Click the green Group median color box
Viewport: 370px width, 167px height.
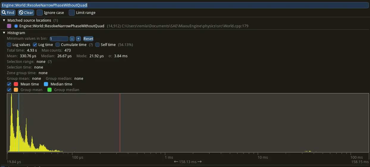tap(50, 90)
